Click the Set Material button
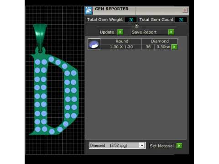Viewport: 219px width, 164px height. (x=162, y=146)
